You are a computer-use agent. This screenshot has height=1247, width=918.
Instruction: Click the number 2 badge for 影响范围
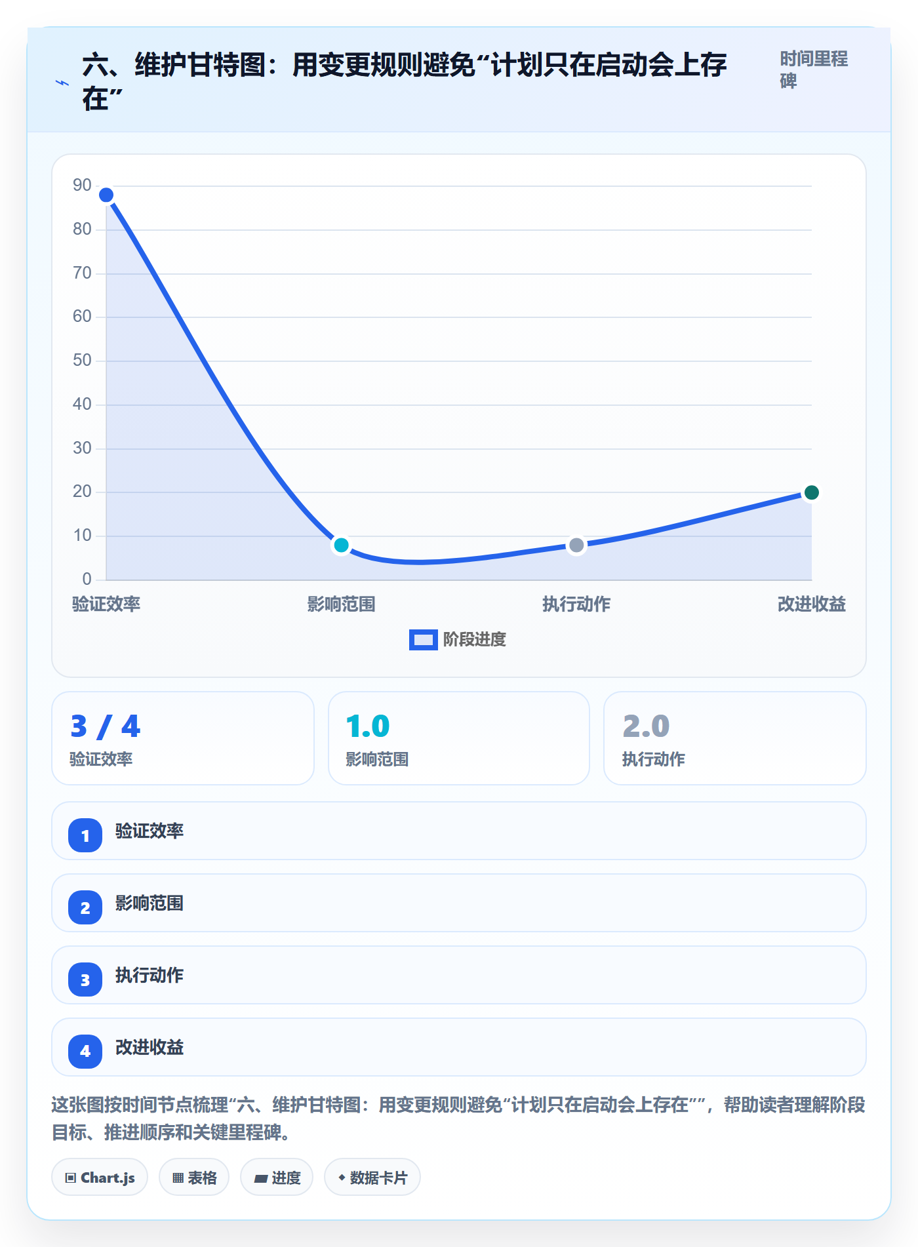85,907
